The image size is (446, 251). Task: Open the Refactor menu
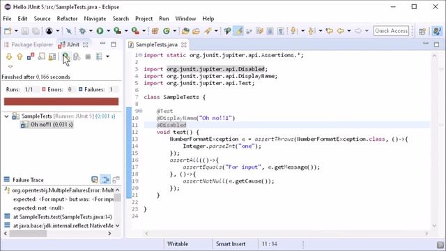67,19
